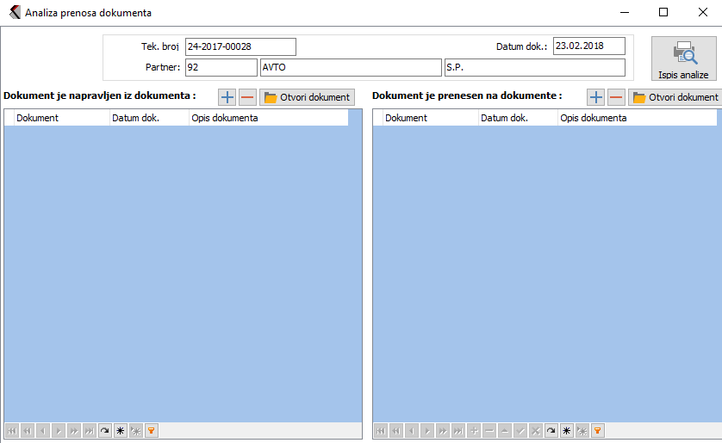
Task: Click the refresh arrow in right grid navigator
Action: coord(551,430)
